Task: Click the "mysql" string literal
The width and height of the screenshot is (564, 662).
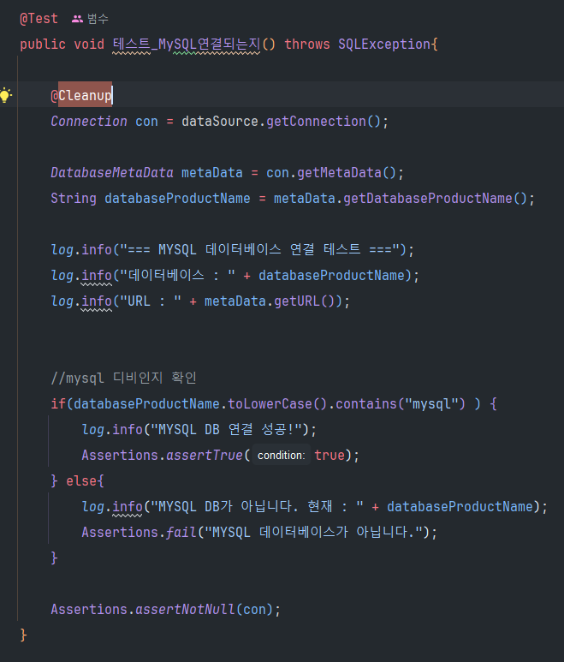Action: (x=431, y=403)
